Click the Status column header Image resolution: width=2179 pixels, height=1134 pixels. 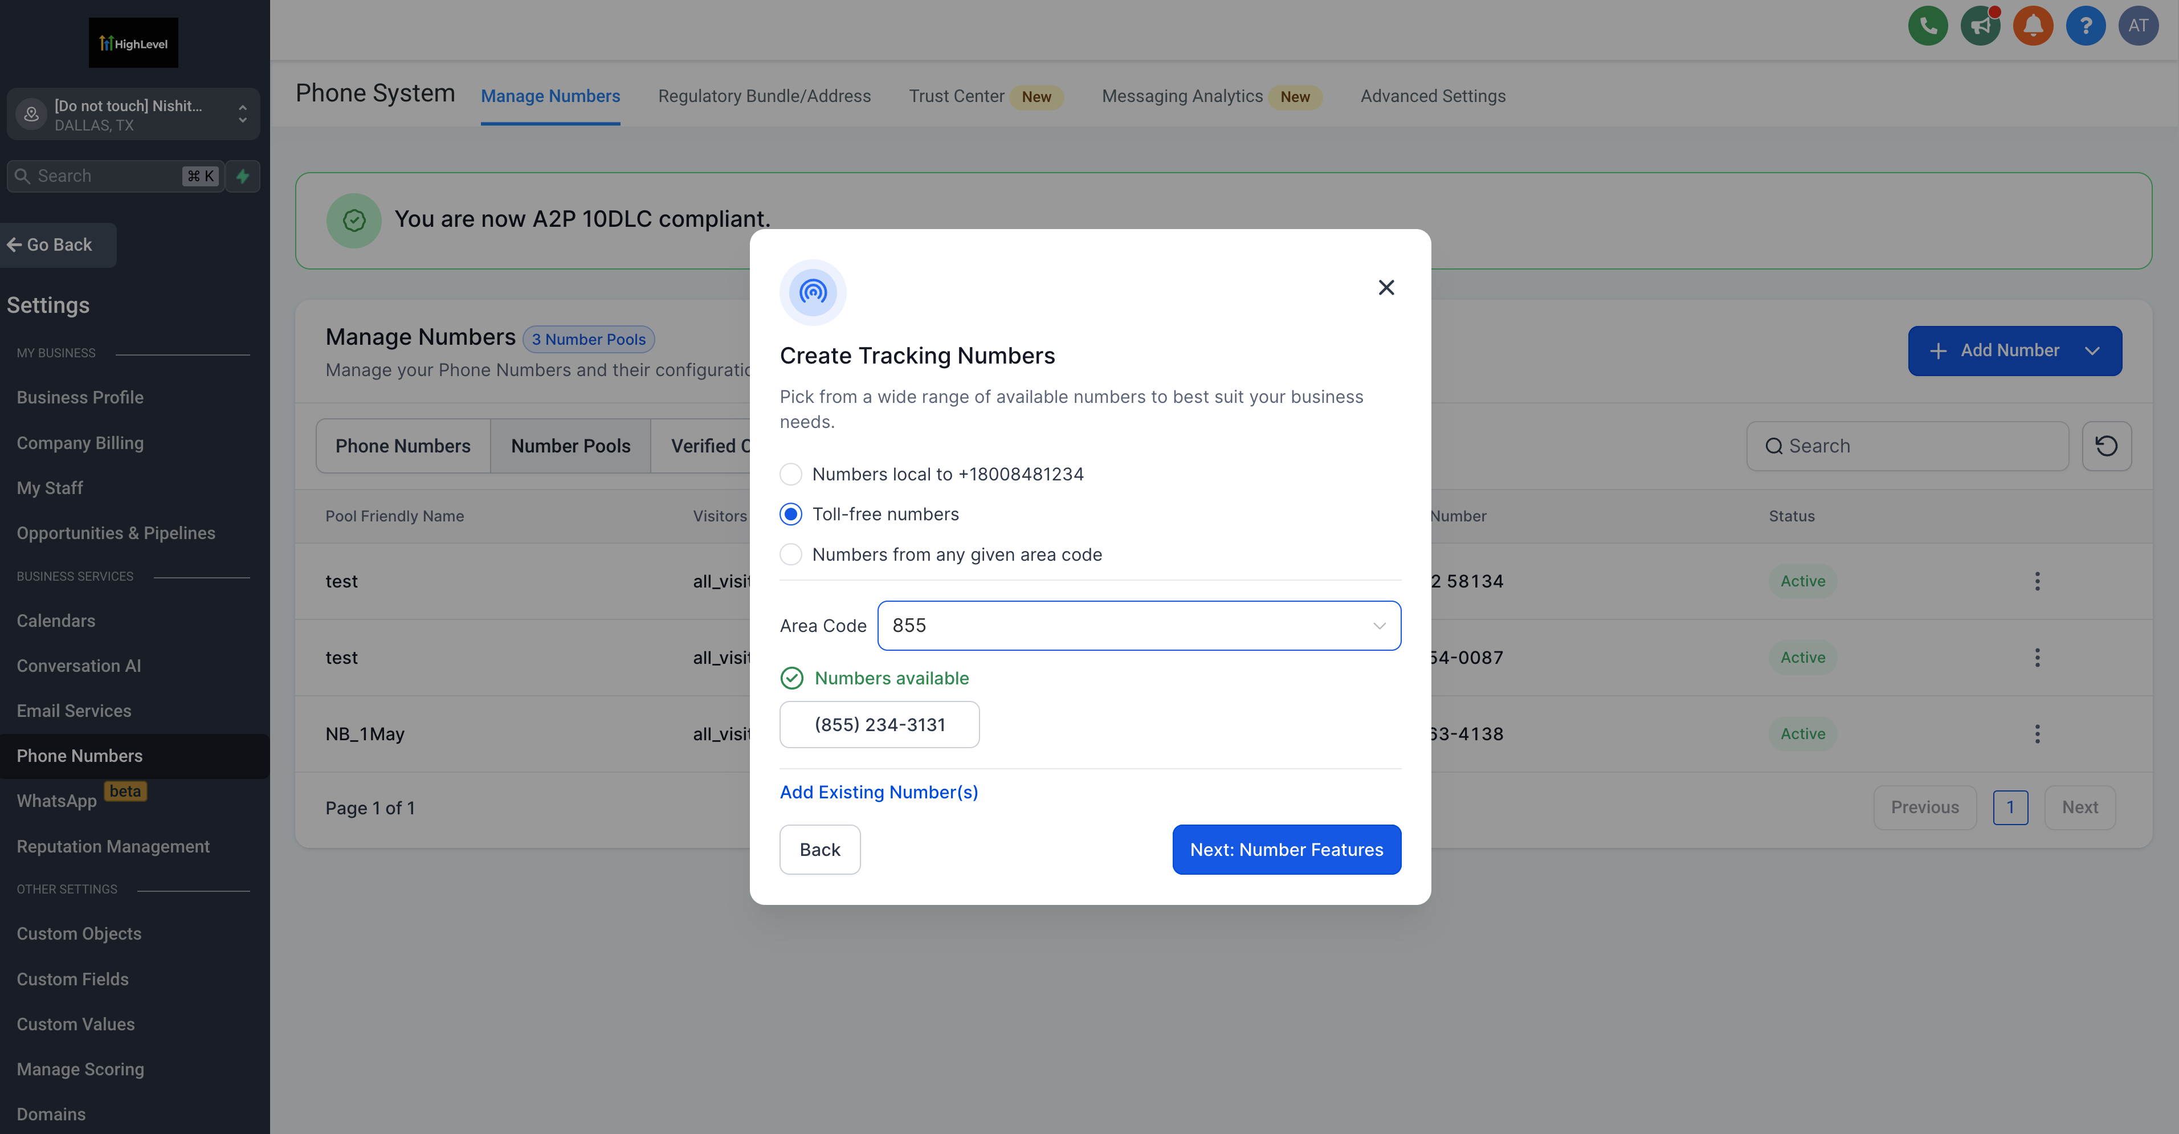pos(1792,516)
